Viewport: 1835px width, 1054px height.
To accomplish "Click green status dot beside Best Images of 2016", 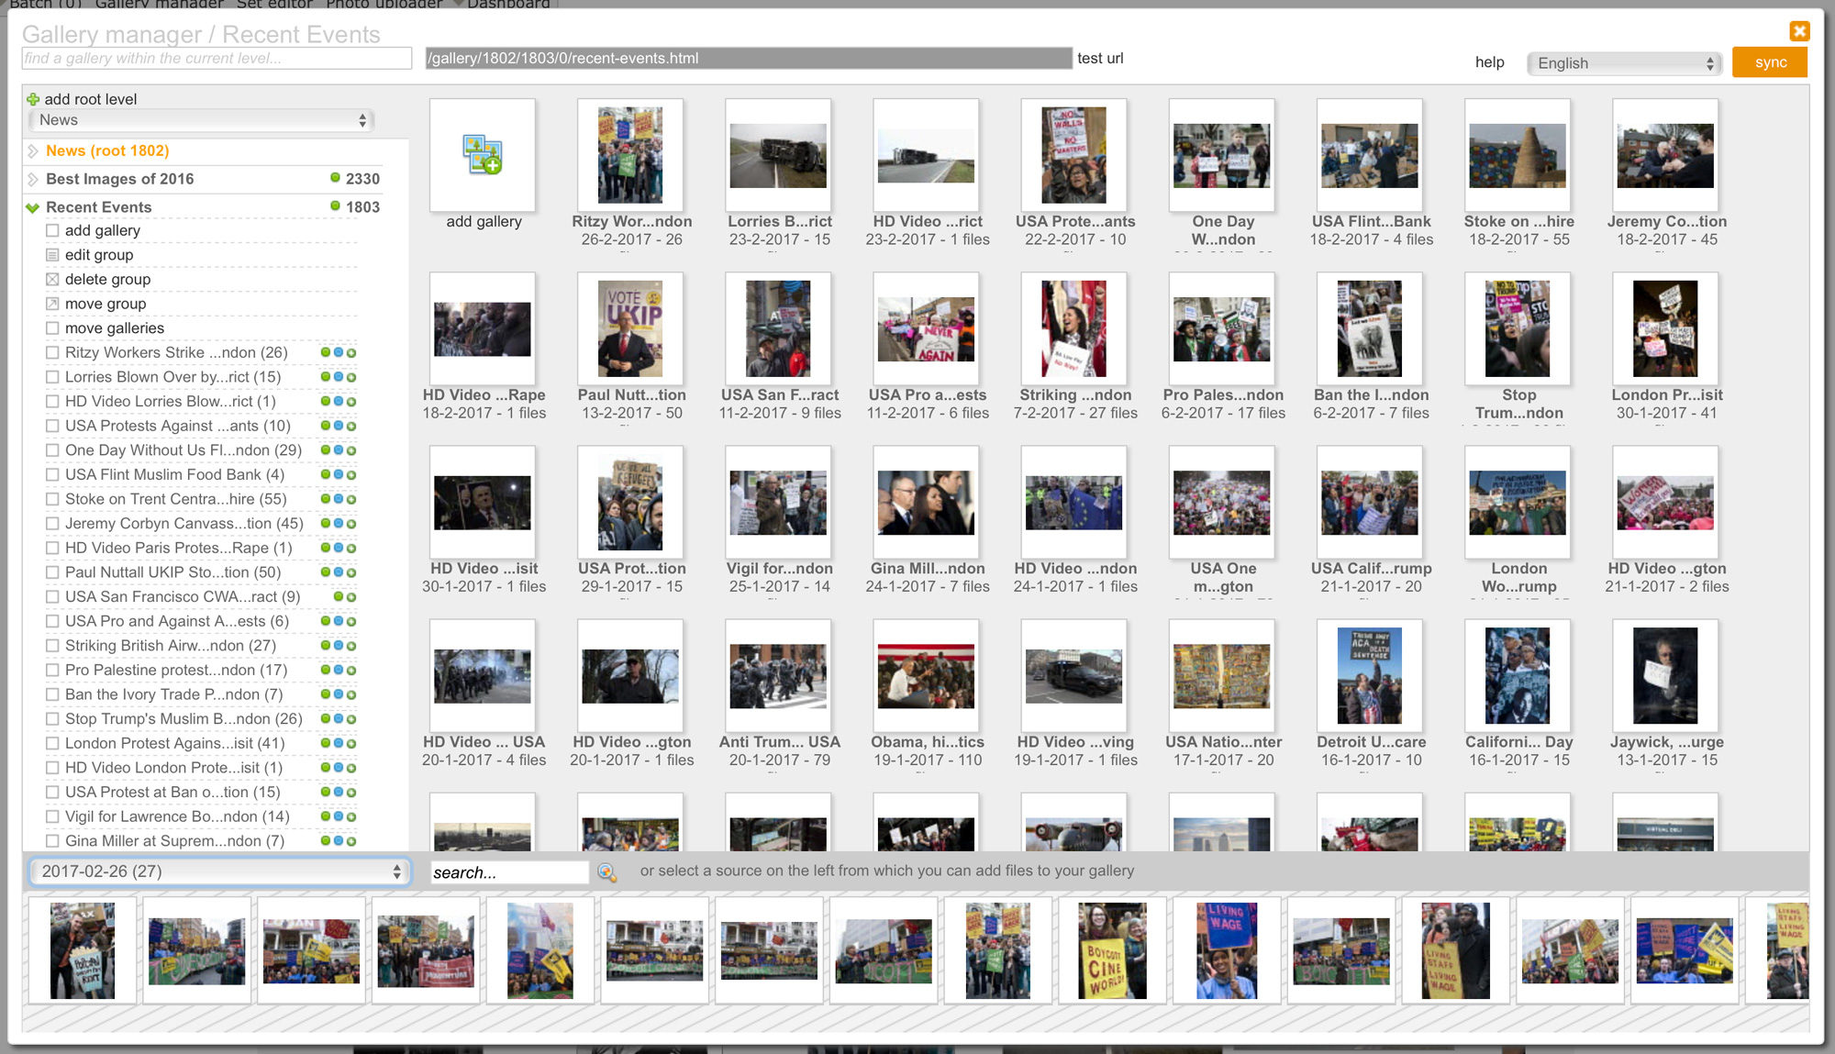I will 335,178.
